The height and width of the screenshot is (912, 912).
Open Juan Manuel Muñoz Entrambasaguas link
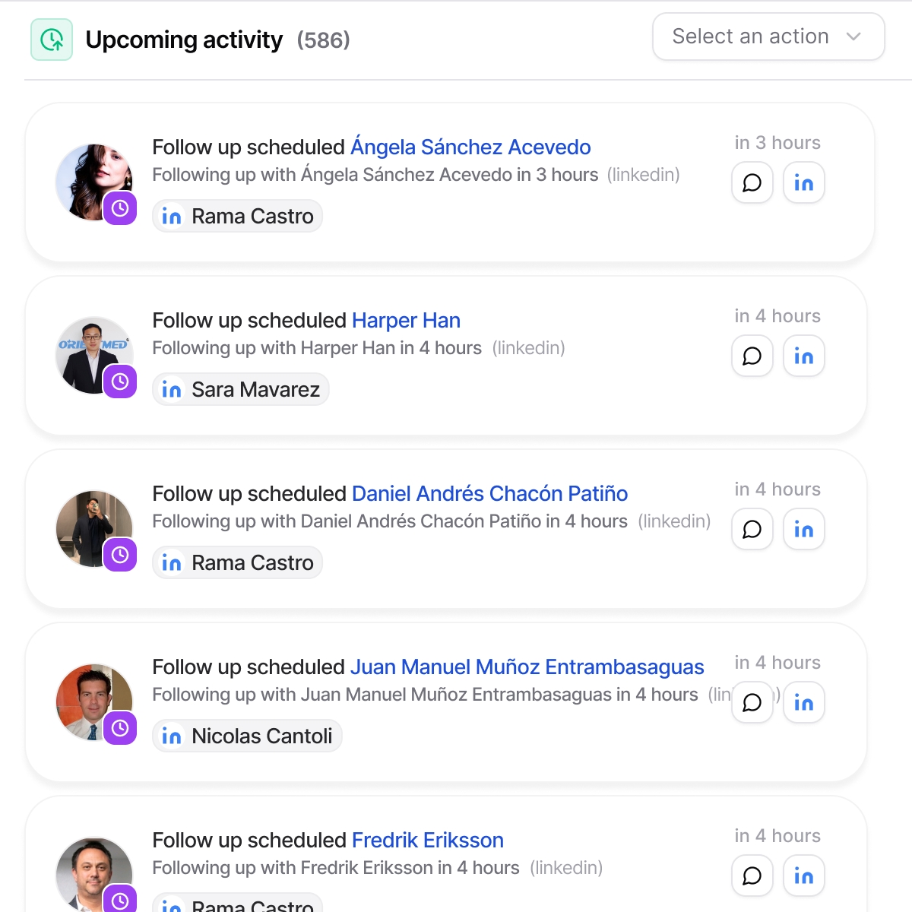(x=527, y=667)
